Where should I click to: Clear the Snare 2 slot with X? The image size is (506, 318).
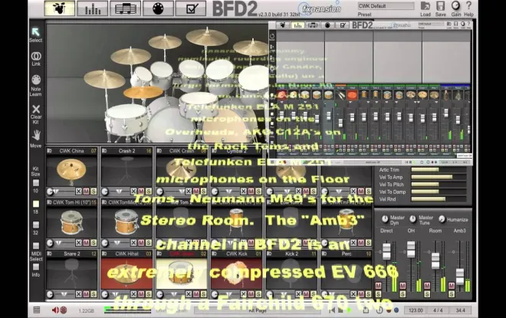78,294
